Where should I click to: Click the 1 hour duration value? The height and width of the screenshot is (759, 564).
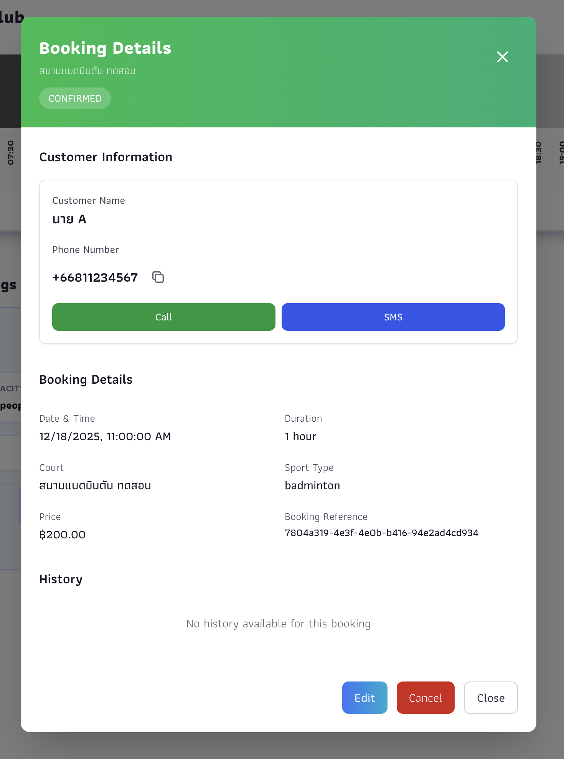(300, 436)
